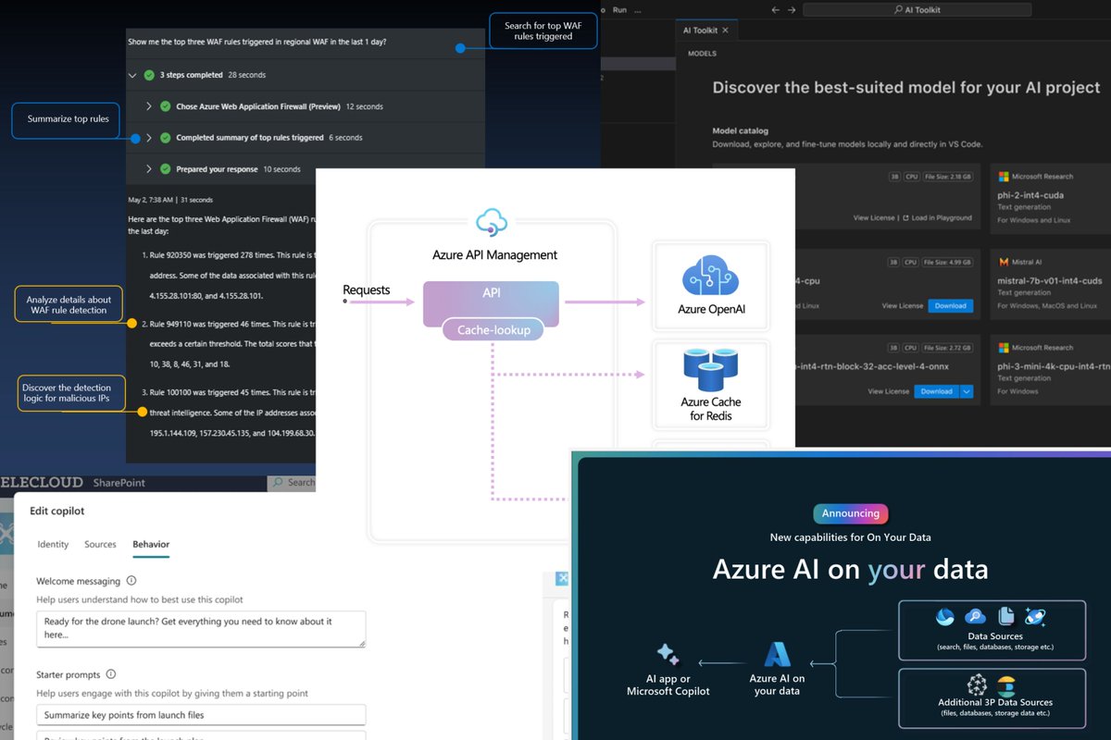1111x740 pixels.
Task: Click 'Show me the top three WAF rules' prompt
Action: point(257,42)
